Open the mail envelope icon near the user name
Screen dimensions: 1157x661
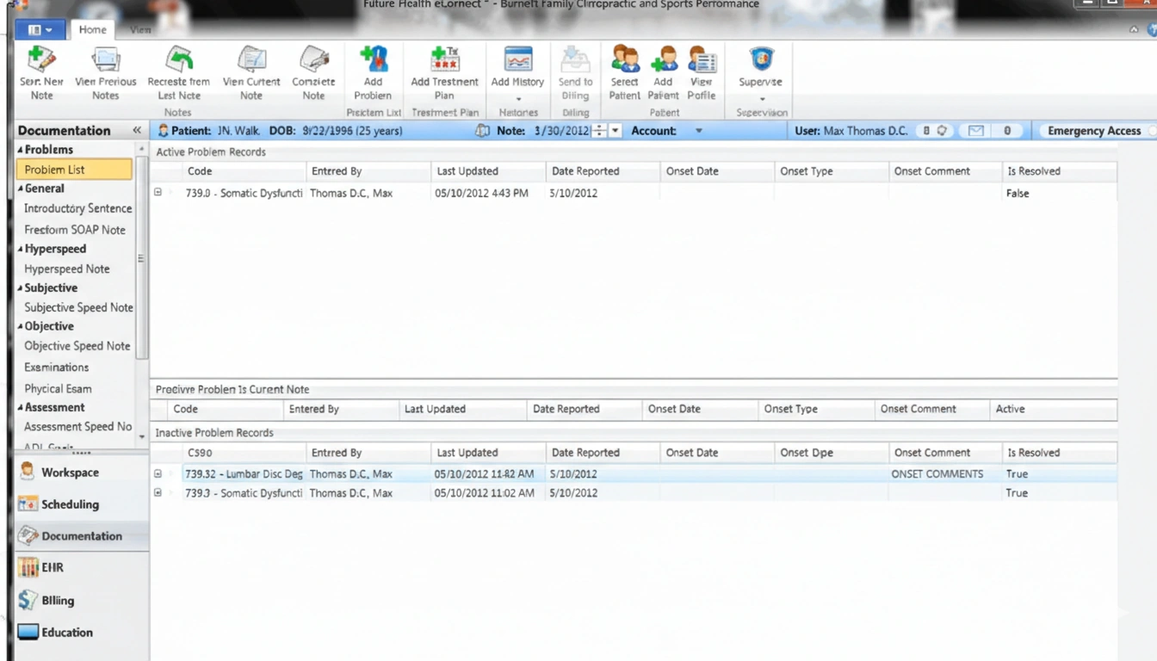(x=974, y=130)
